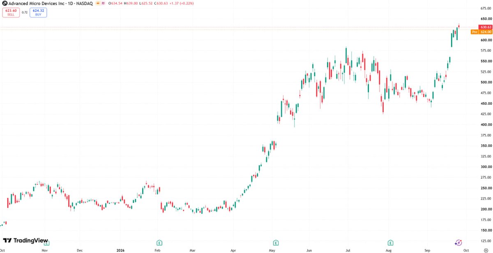The image size is (493, 253).
Task: Click the 125.00 price axis label
Action: [486, 241]
